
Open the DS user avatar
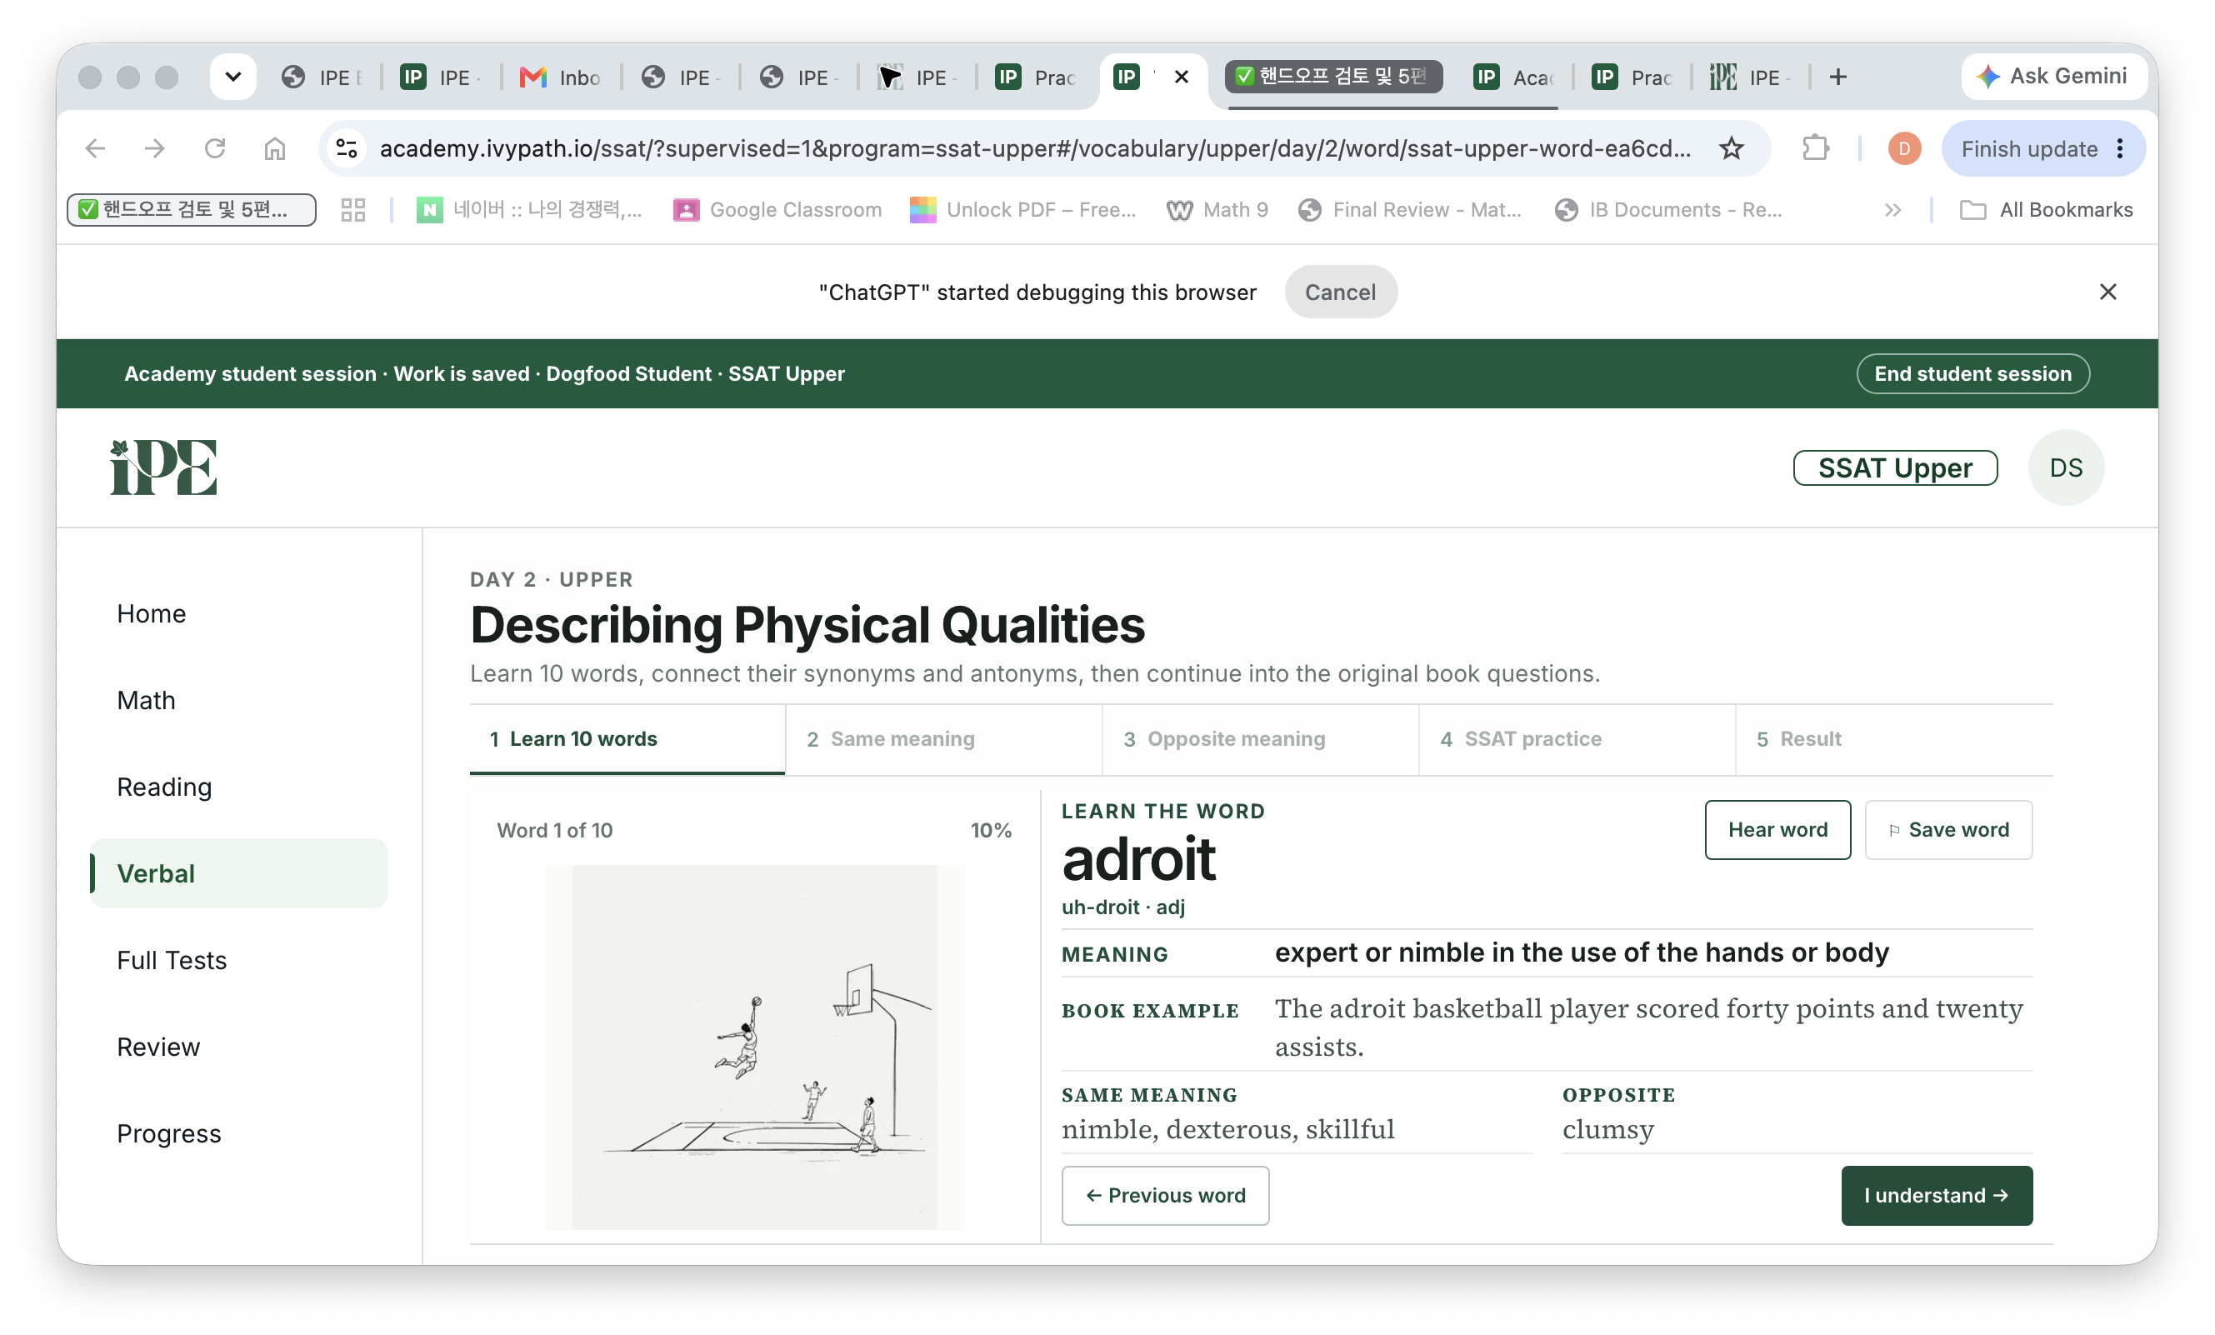[x=2066, y=467]
